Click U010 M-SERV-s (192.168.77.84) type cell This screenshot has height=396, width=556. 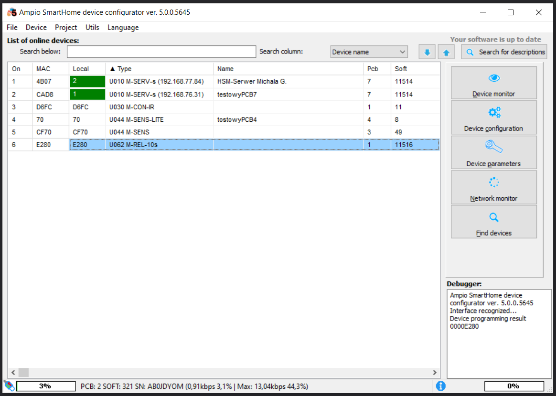159,82
